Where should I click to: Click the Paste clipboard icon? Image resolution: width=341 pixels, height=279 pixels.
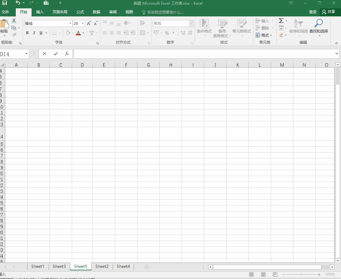4,24
